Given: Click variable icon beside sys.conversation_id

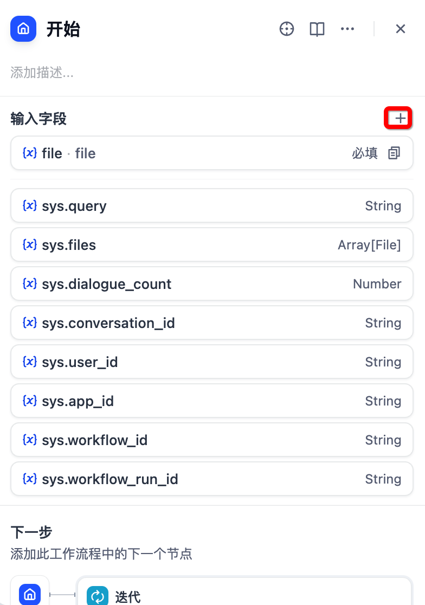Looking at the screenshot, I should click(30, 323).
